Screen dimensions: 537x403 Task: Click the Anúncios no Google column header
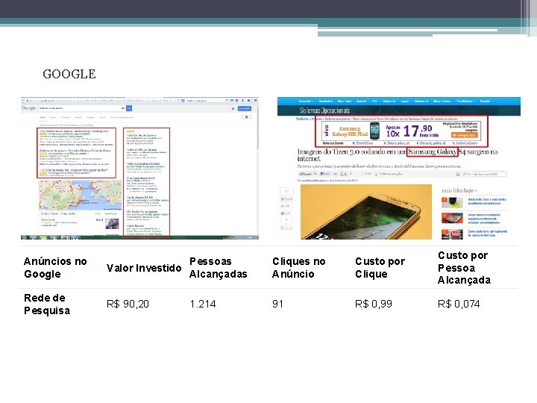pos(55,268)
